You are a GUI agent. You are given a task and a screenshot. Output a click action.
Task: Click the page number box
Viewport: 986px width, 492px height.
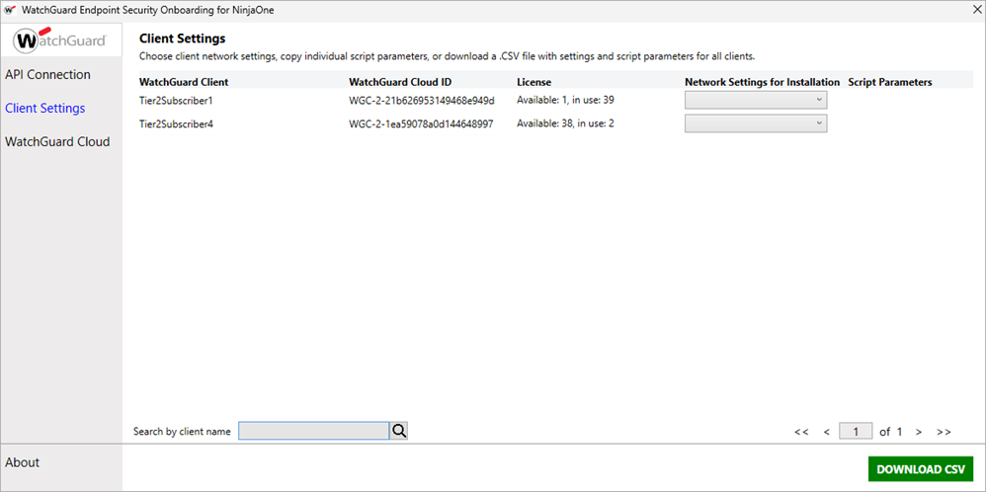point(856,431)
